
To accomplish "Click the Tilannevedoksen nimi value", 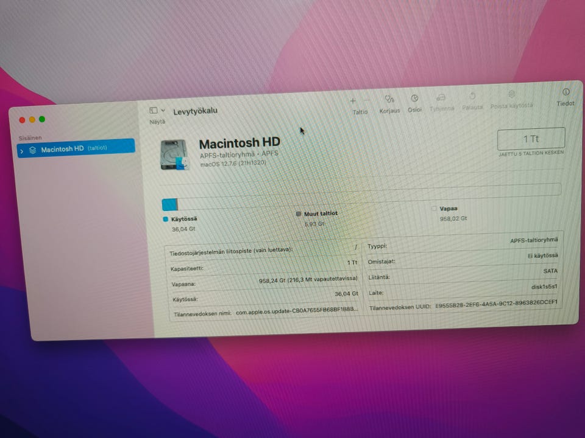I will [297, 311].
